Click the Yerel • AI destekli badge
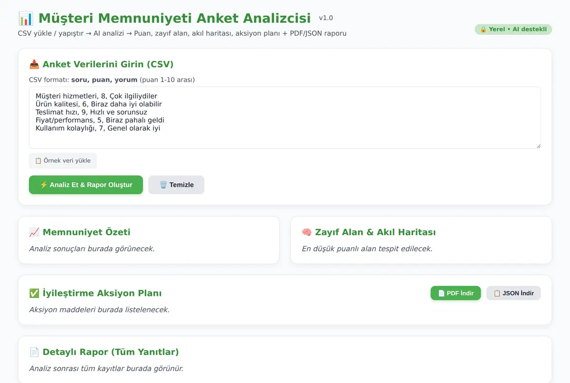 [x=513, y=29]
